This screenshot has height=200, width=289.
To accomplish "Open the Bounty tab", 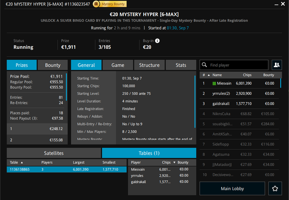I will pyautogui.click(x=53, y=65).
